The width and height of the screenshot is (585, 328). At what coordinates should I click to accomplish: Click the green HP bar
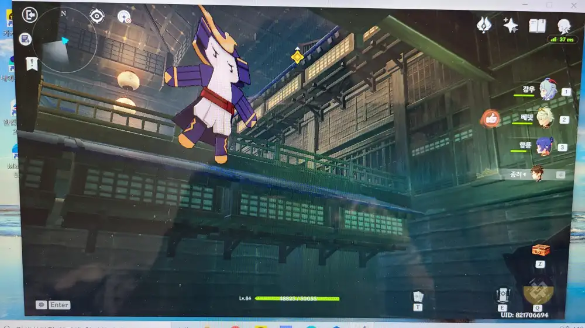pos(297,298)
